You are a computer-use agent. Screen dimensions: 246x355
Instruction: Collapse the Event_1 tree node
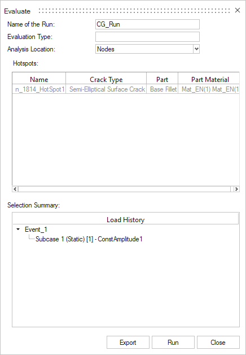[18, 230]
